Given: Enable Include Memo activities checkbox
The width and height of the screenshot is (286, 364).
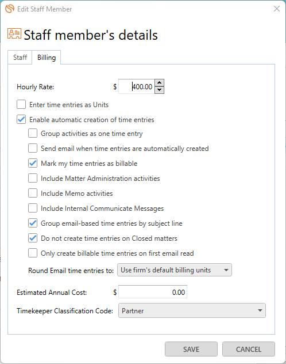Looking at the screenshot, I should [x=33, y=194].
